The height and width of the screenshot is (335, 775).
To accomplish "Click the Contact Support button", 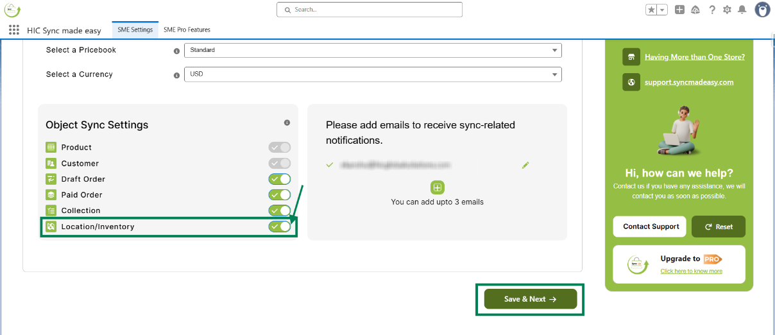I will point(650,227).
